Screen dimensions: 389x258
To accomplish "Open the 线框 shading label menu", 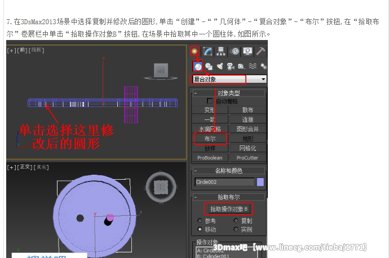I will click(x=36, y=50).
